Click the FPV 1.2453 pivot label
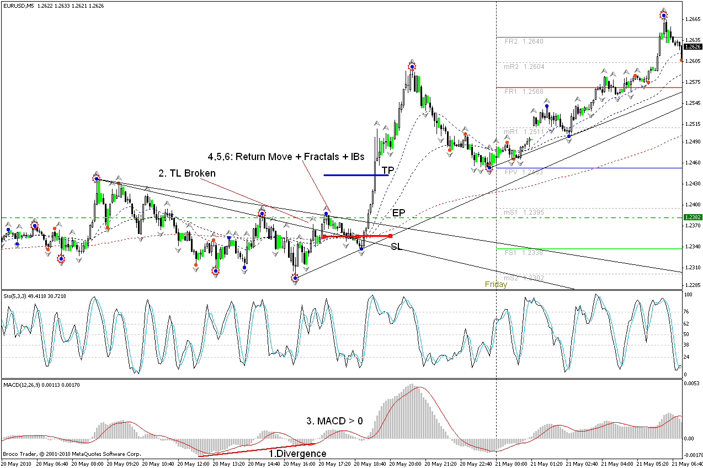Image resolution: width=703 pixels, height=468 pixels. (524, 172)
